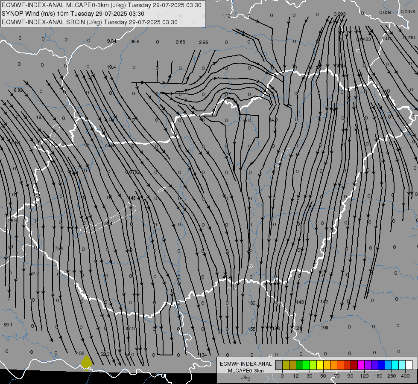Click map value 2.96
The height and width of the screenshot is (384, 418).
point(203,42)
